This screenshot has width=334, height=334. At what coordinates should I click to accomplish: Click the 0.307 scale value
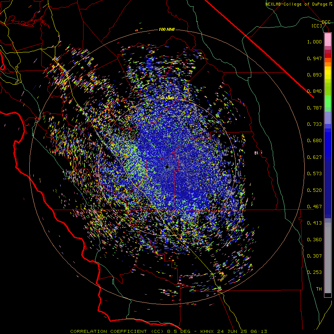314,256
